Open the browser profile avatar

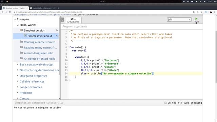tap(211, 12)
